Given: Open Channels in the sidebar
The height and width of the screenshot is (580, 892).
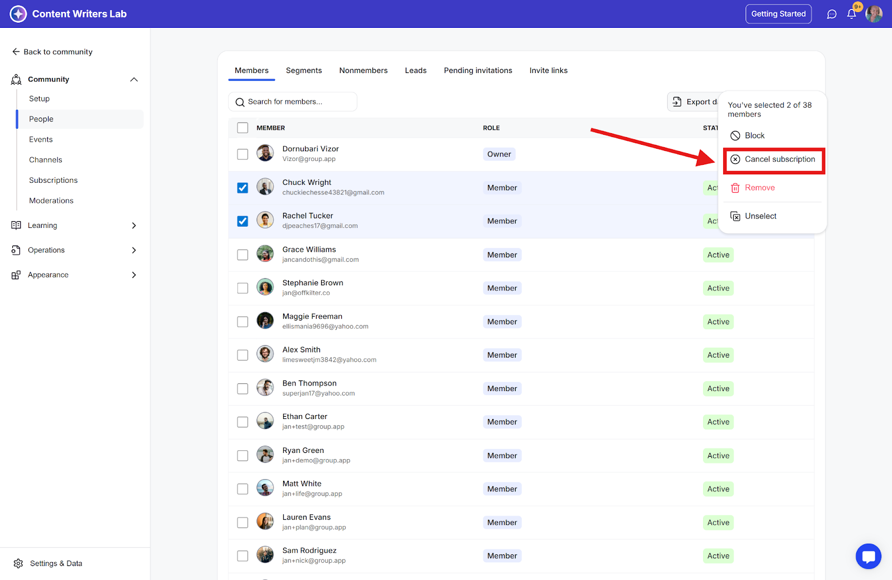Looking at the screenshot, I should tap(46, 160).
